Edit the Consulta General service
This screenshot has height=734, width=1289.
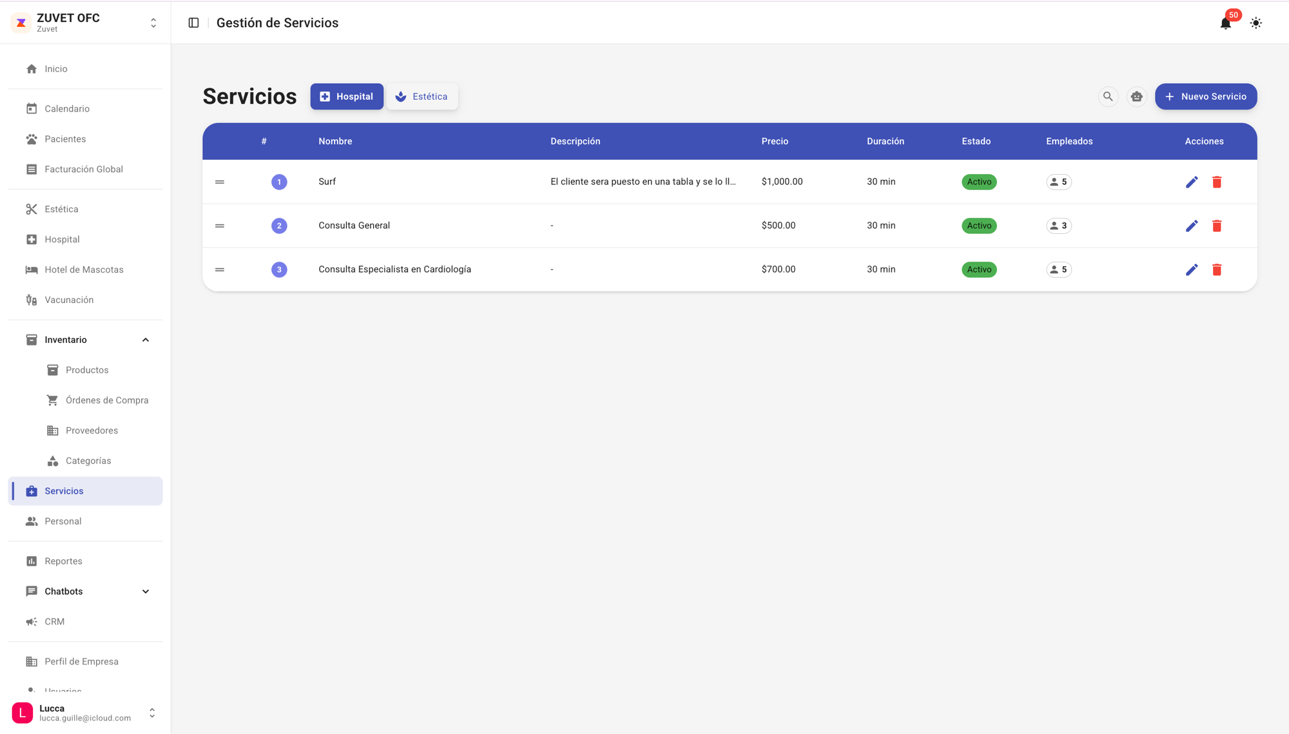pos(1192,226)
